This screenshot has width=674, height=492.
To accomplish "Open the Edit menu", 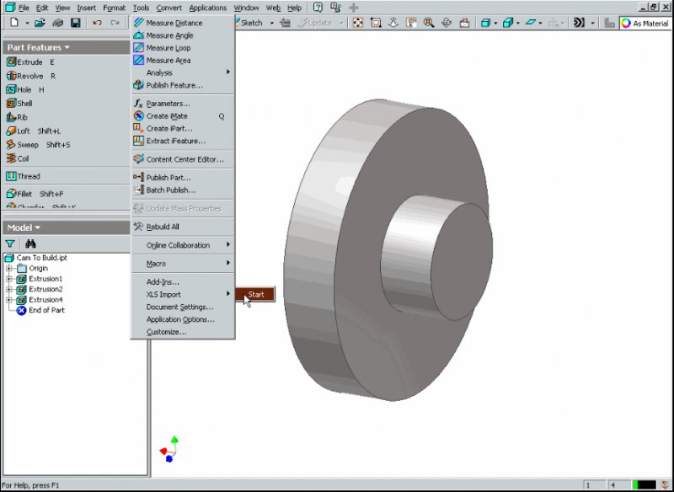I will [41, 8].
